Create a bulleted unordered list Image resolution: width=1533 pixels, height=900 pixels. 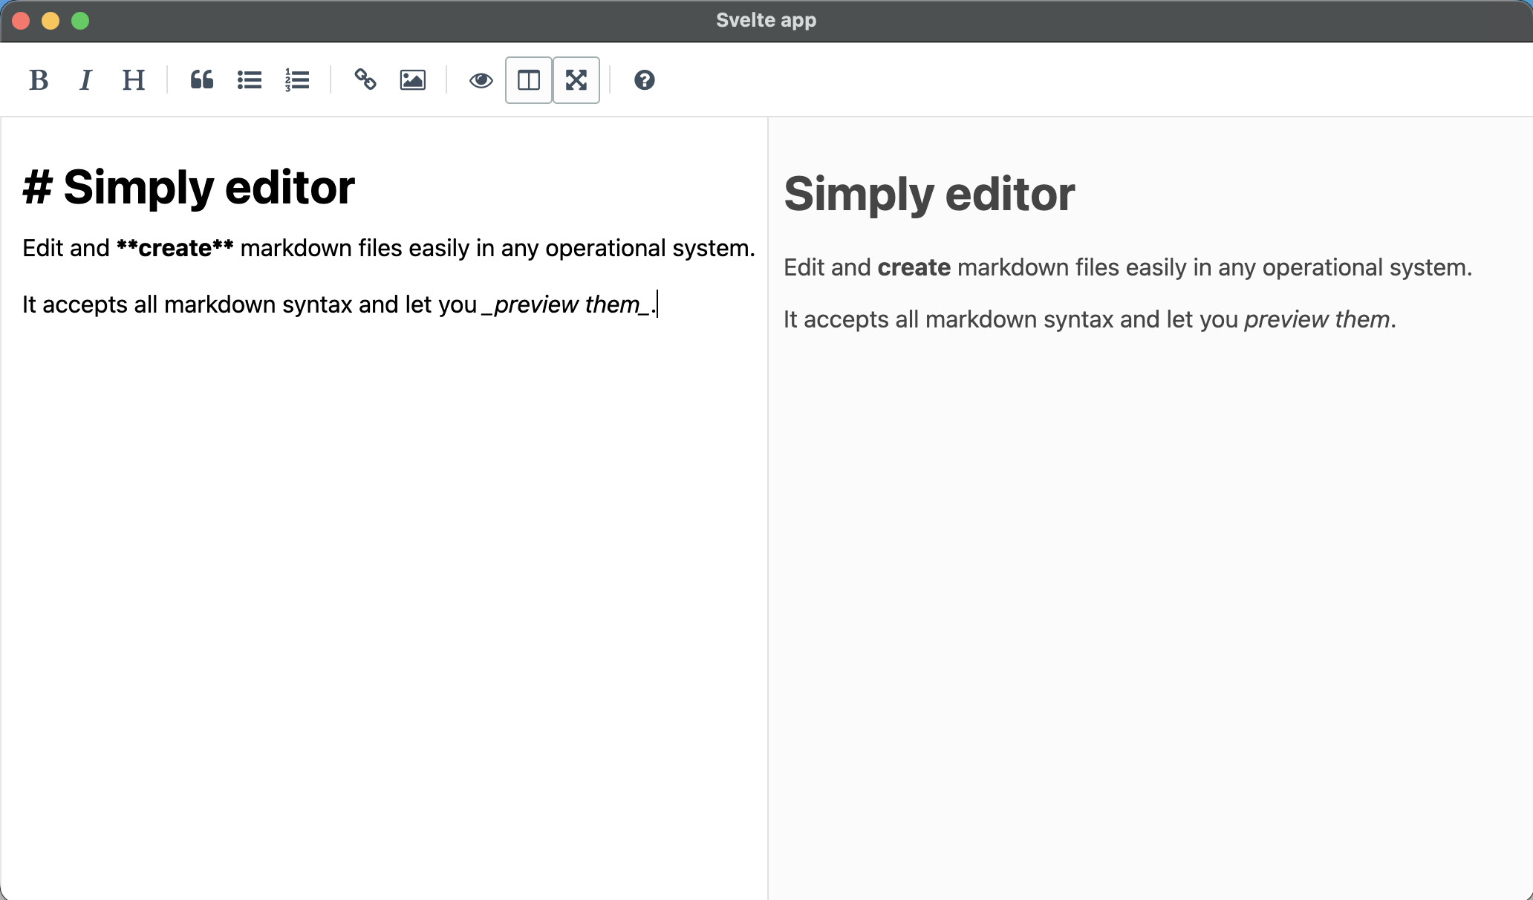[250, 80]
